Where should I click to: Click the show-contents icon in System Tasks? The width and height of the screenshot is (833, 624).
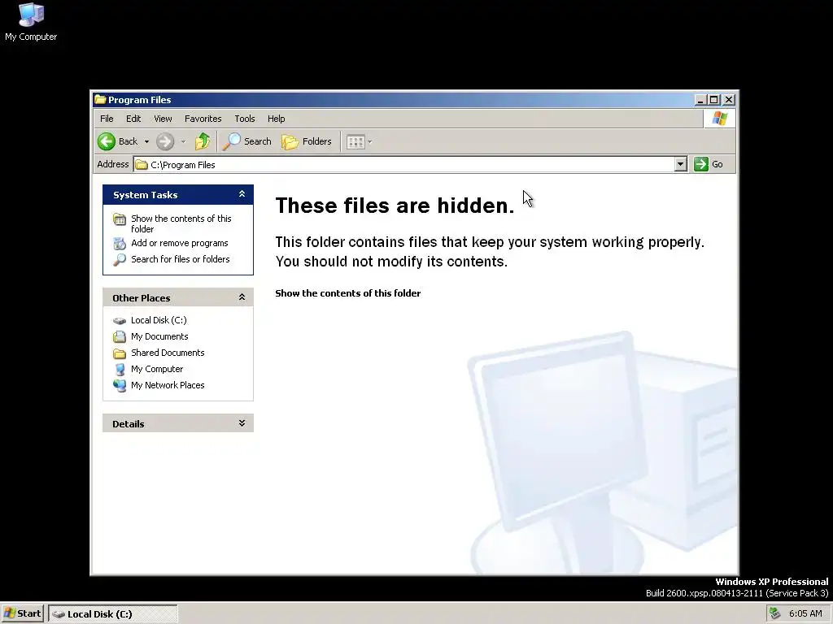pyautogui.click(x=120, y=219)
